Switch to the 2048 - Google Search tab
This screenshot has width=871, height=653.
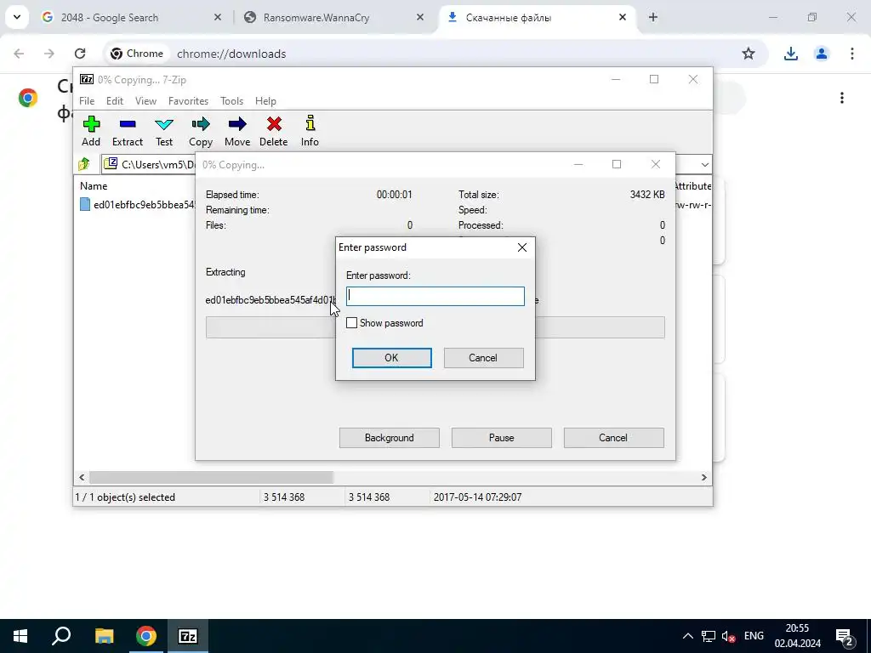pos(132,18)
